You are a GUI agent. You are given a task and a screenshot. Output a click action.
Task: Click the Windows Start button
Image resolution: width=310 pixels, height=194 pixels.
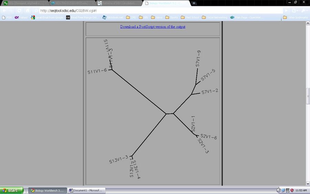click(x=11, y=190)
